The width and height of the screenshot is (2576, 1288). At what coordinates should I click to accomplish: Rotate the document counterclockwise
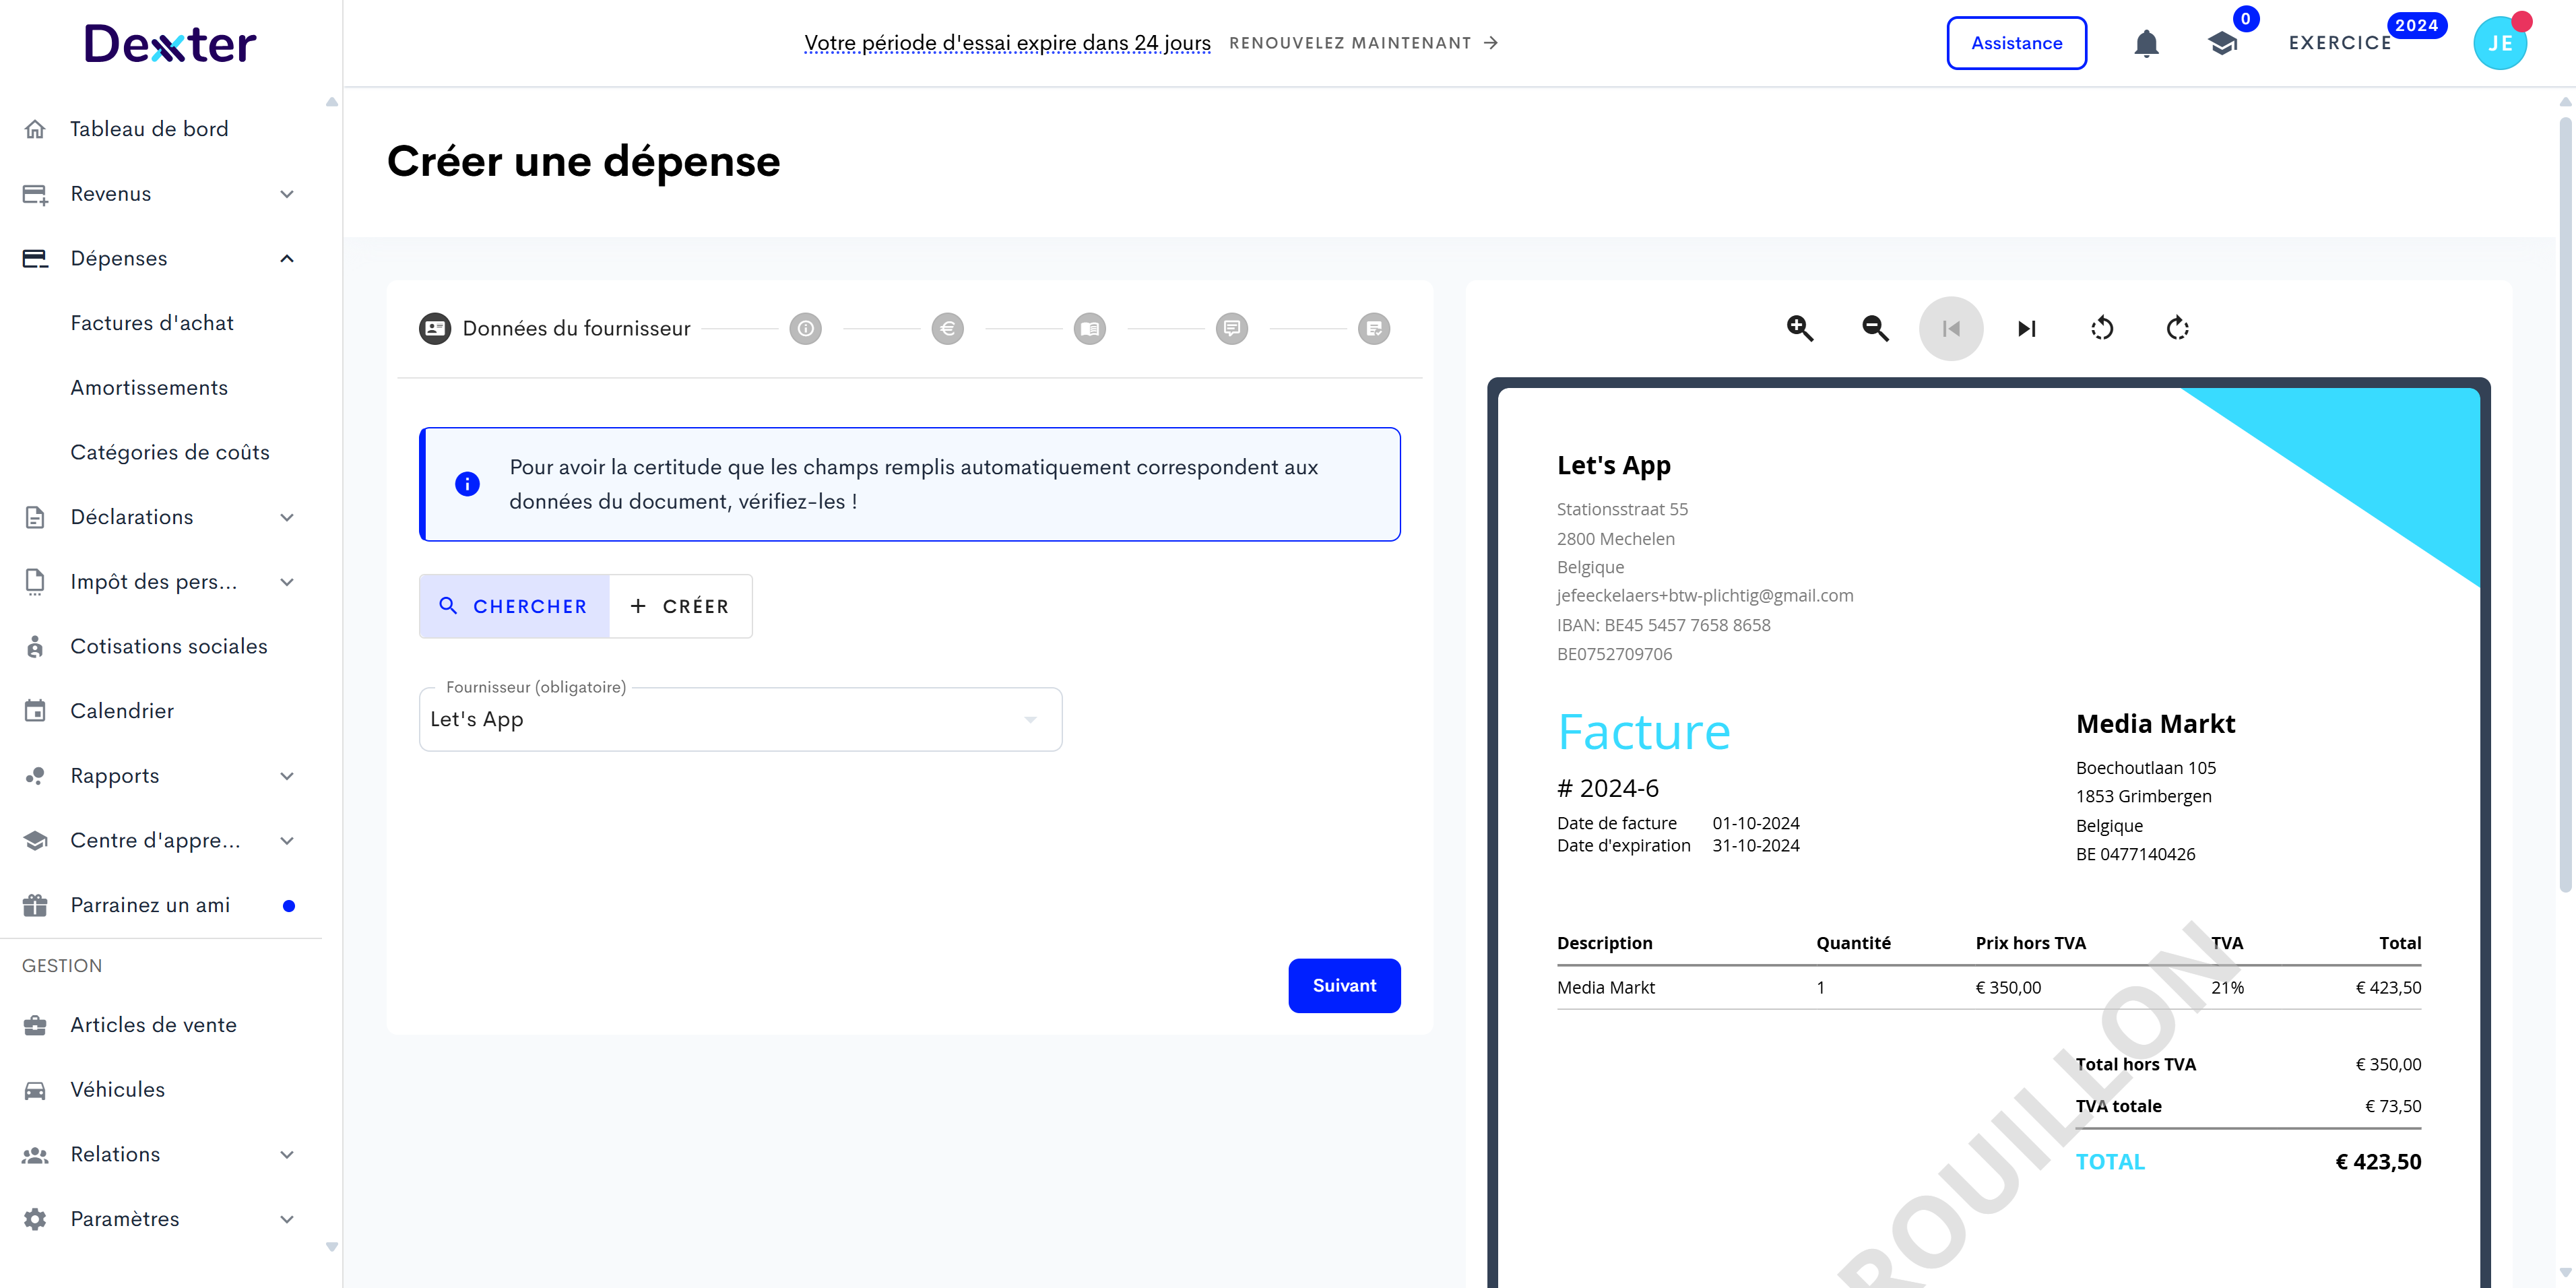coord(2102,328)
